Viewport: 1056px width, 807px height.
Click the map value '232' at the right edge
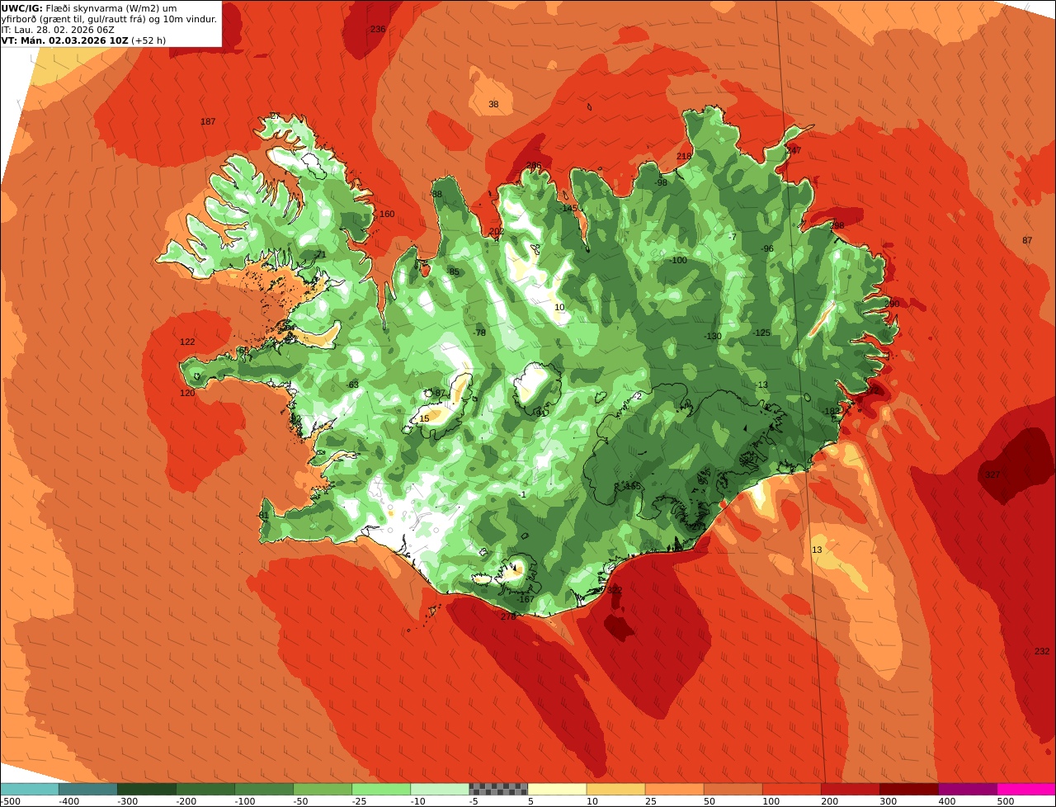pos(1042,651)
